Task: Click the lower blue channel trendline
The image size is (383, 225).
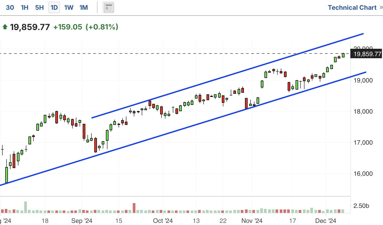Action: click(183, 129)
